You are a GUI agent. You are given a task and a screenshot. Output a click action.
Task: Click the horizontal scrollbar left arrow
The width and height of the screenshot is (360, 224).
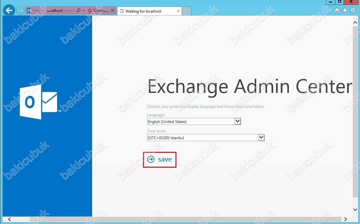click(9, 219)
